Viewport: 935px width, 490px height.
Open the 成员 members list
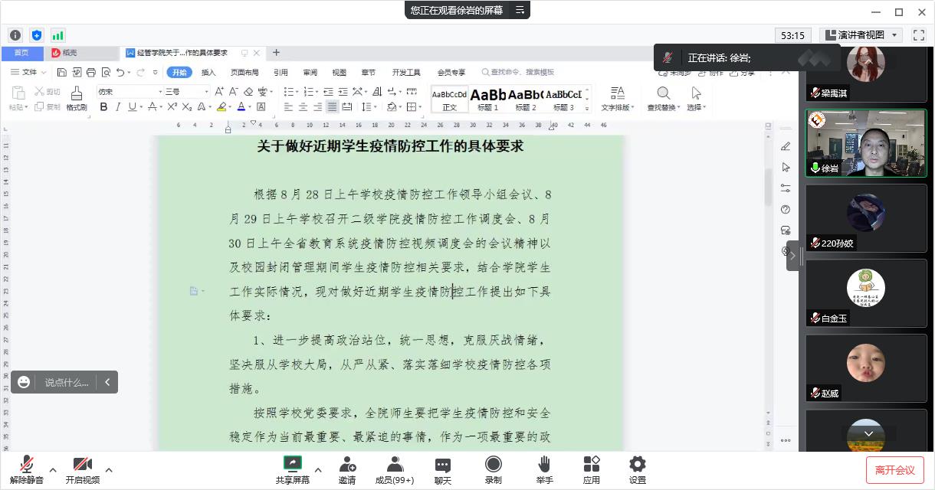click(x=394, y=469)
